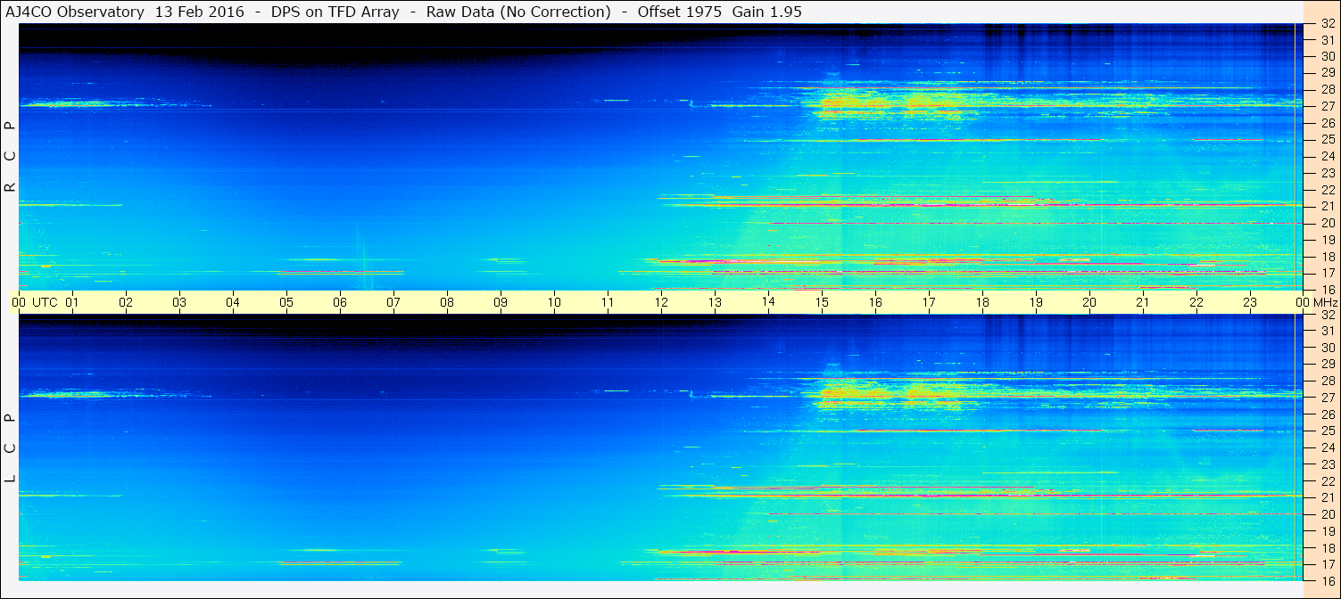Click the 22 MHz tick on LCP frequency scale
The width and height of the screenshot is (1341, 599).
point(1327,480)
